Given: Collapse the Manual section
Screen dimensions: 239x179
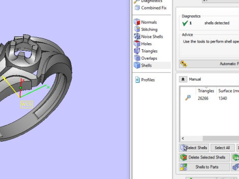Looking at the screenshot, I should 183,79.
